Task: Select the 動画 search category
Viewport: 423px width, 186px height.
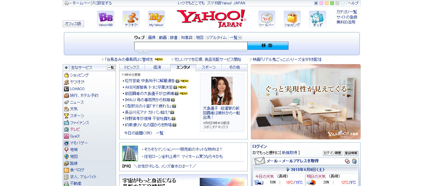Action: click(x=163, y=38)
